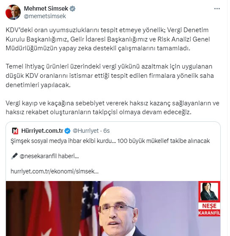Screen dimensions: 230x236
Task: Open the three-dot more options menu
Action: pos(217,9)
